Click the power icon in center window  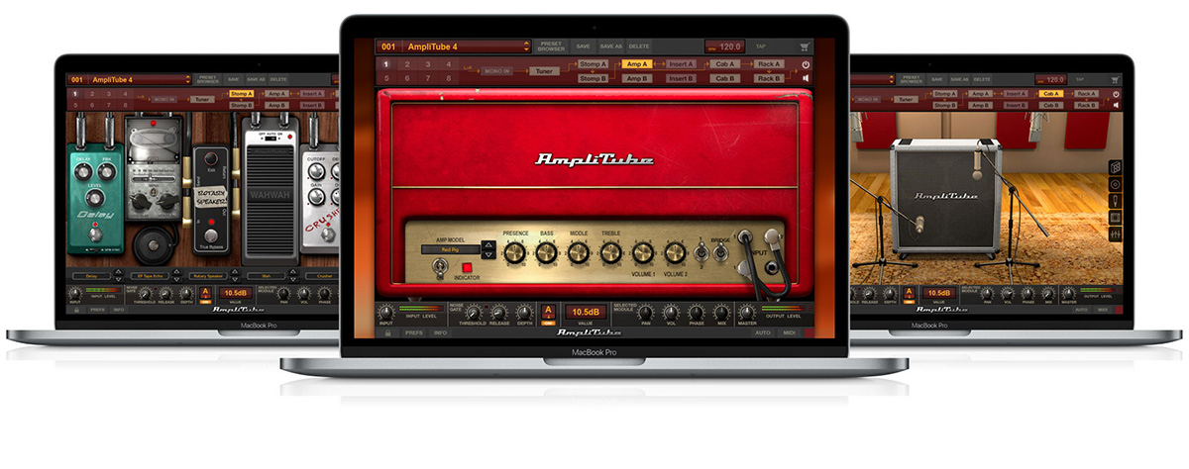click(805, 64)
